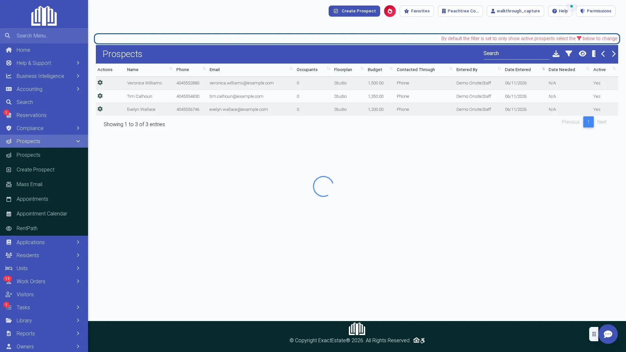Expand Residents menu

click(x=44, y=255)
